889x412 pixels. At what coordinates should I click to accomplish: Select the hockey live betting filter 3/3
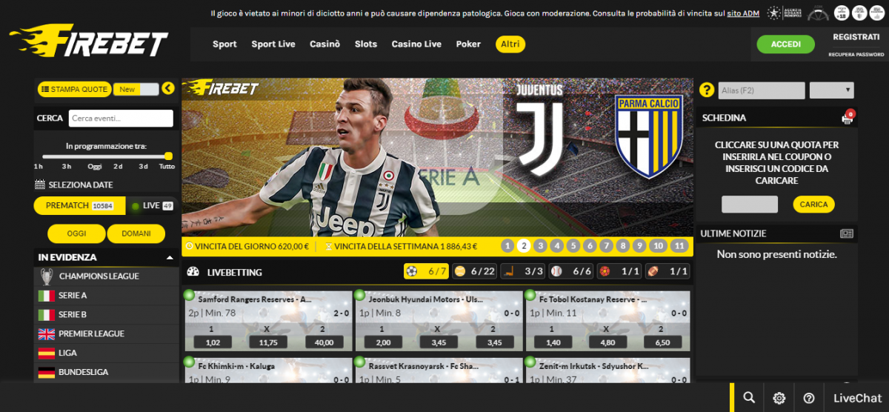(x=523, y=271)
